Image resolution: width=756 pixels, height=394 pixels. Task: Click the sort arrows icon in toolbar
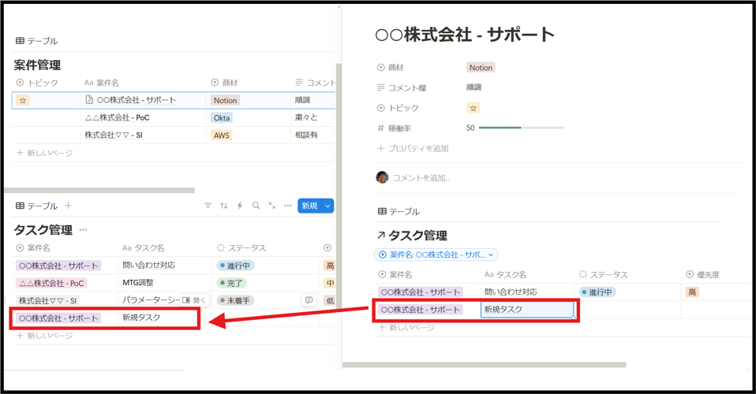223,206
